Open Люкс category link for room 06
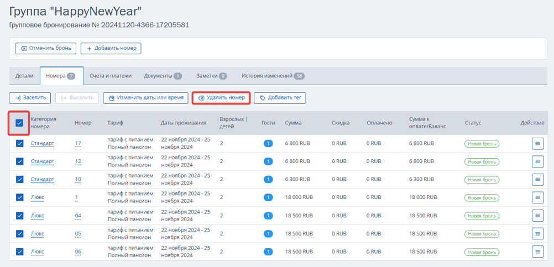 click(37, 252)
